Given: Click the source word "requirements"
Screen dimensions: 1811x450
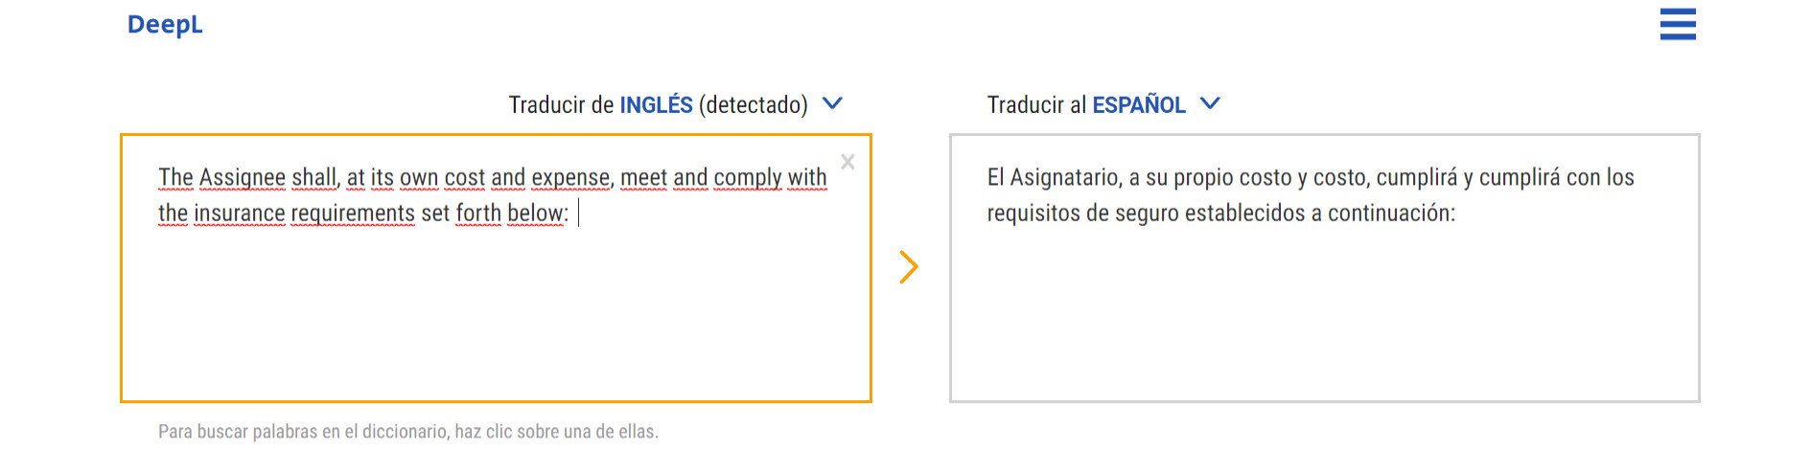Looking at the screenshot, I should 353,213.
